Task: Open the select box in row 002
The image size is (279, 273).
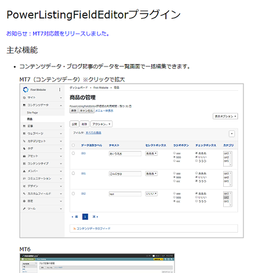Action: 151,194
